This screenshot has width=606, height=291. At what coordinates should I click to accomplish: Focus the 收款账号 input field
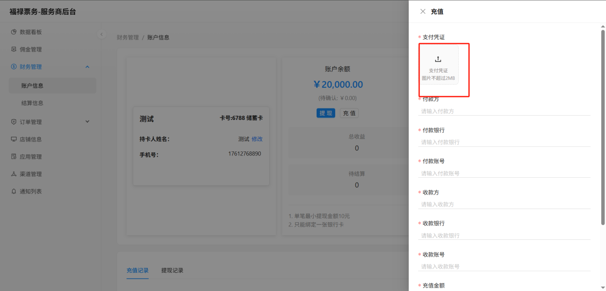tap(504, 267)
